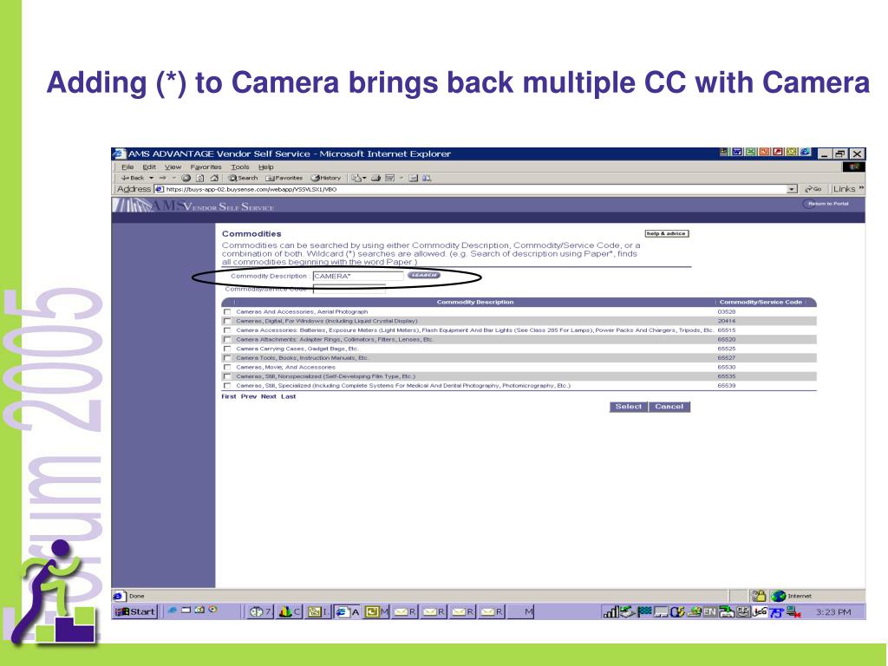Open the Search pane from toolbar

[243, 178]
